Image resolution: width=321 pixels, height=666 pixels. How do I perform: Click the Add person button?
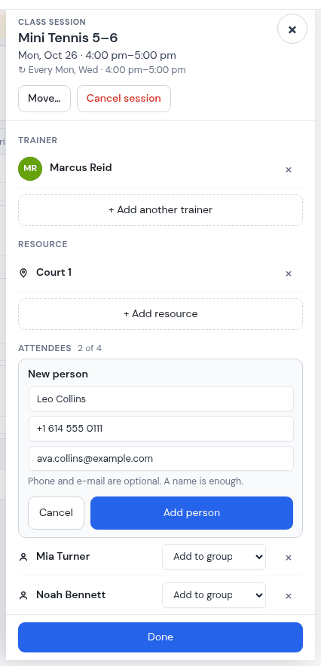(191, 512)
